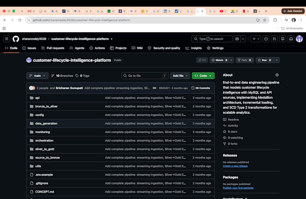Click the Watch button
This screenshot has height=199, width=306.
tap(219, 60)
